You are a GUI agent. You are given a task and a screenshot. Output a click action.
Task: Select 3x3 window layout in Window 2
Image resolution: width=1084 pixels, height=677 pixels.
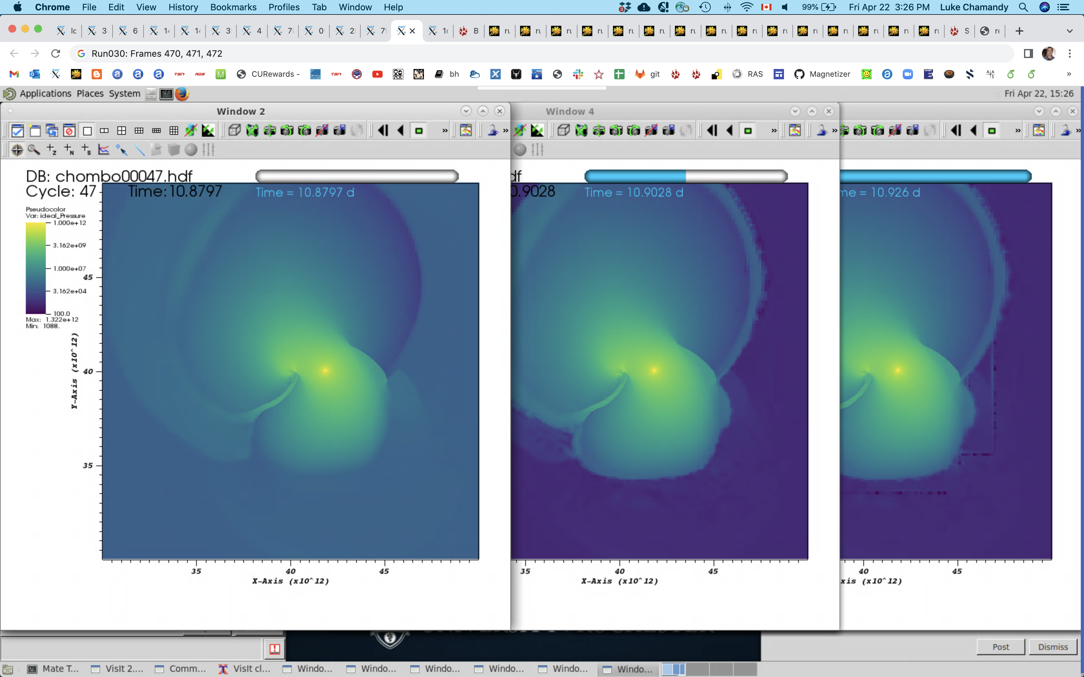pyautogui.click(x=174, y=131)
